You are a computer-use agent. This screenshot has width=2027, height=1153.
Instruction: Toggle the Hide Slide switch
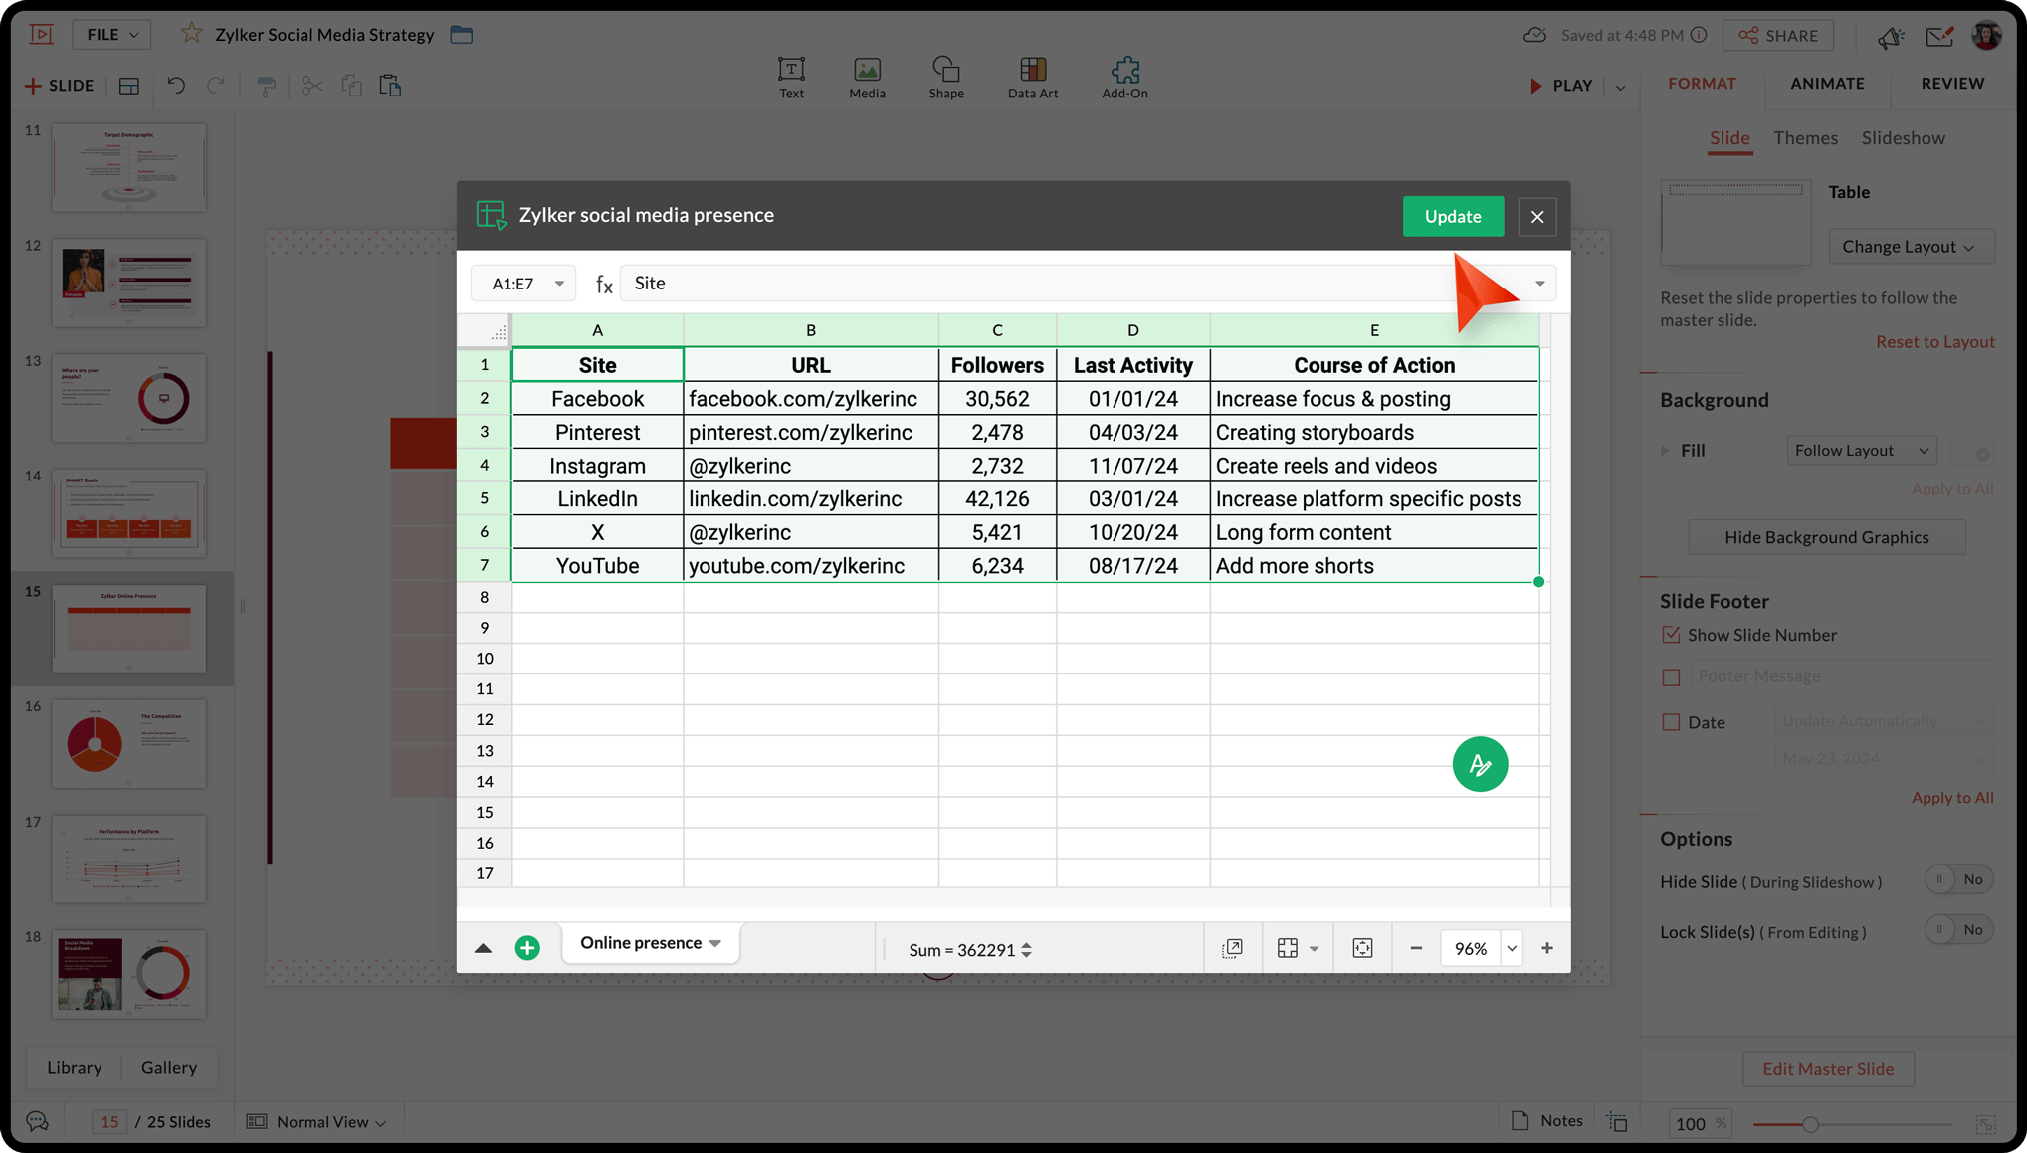[x=1958, y=879]
